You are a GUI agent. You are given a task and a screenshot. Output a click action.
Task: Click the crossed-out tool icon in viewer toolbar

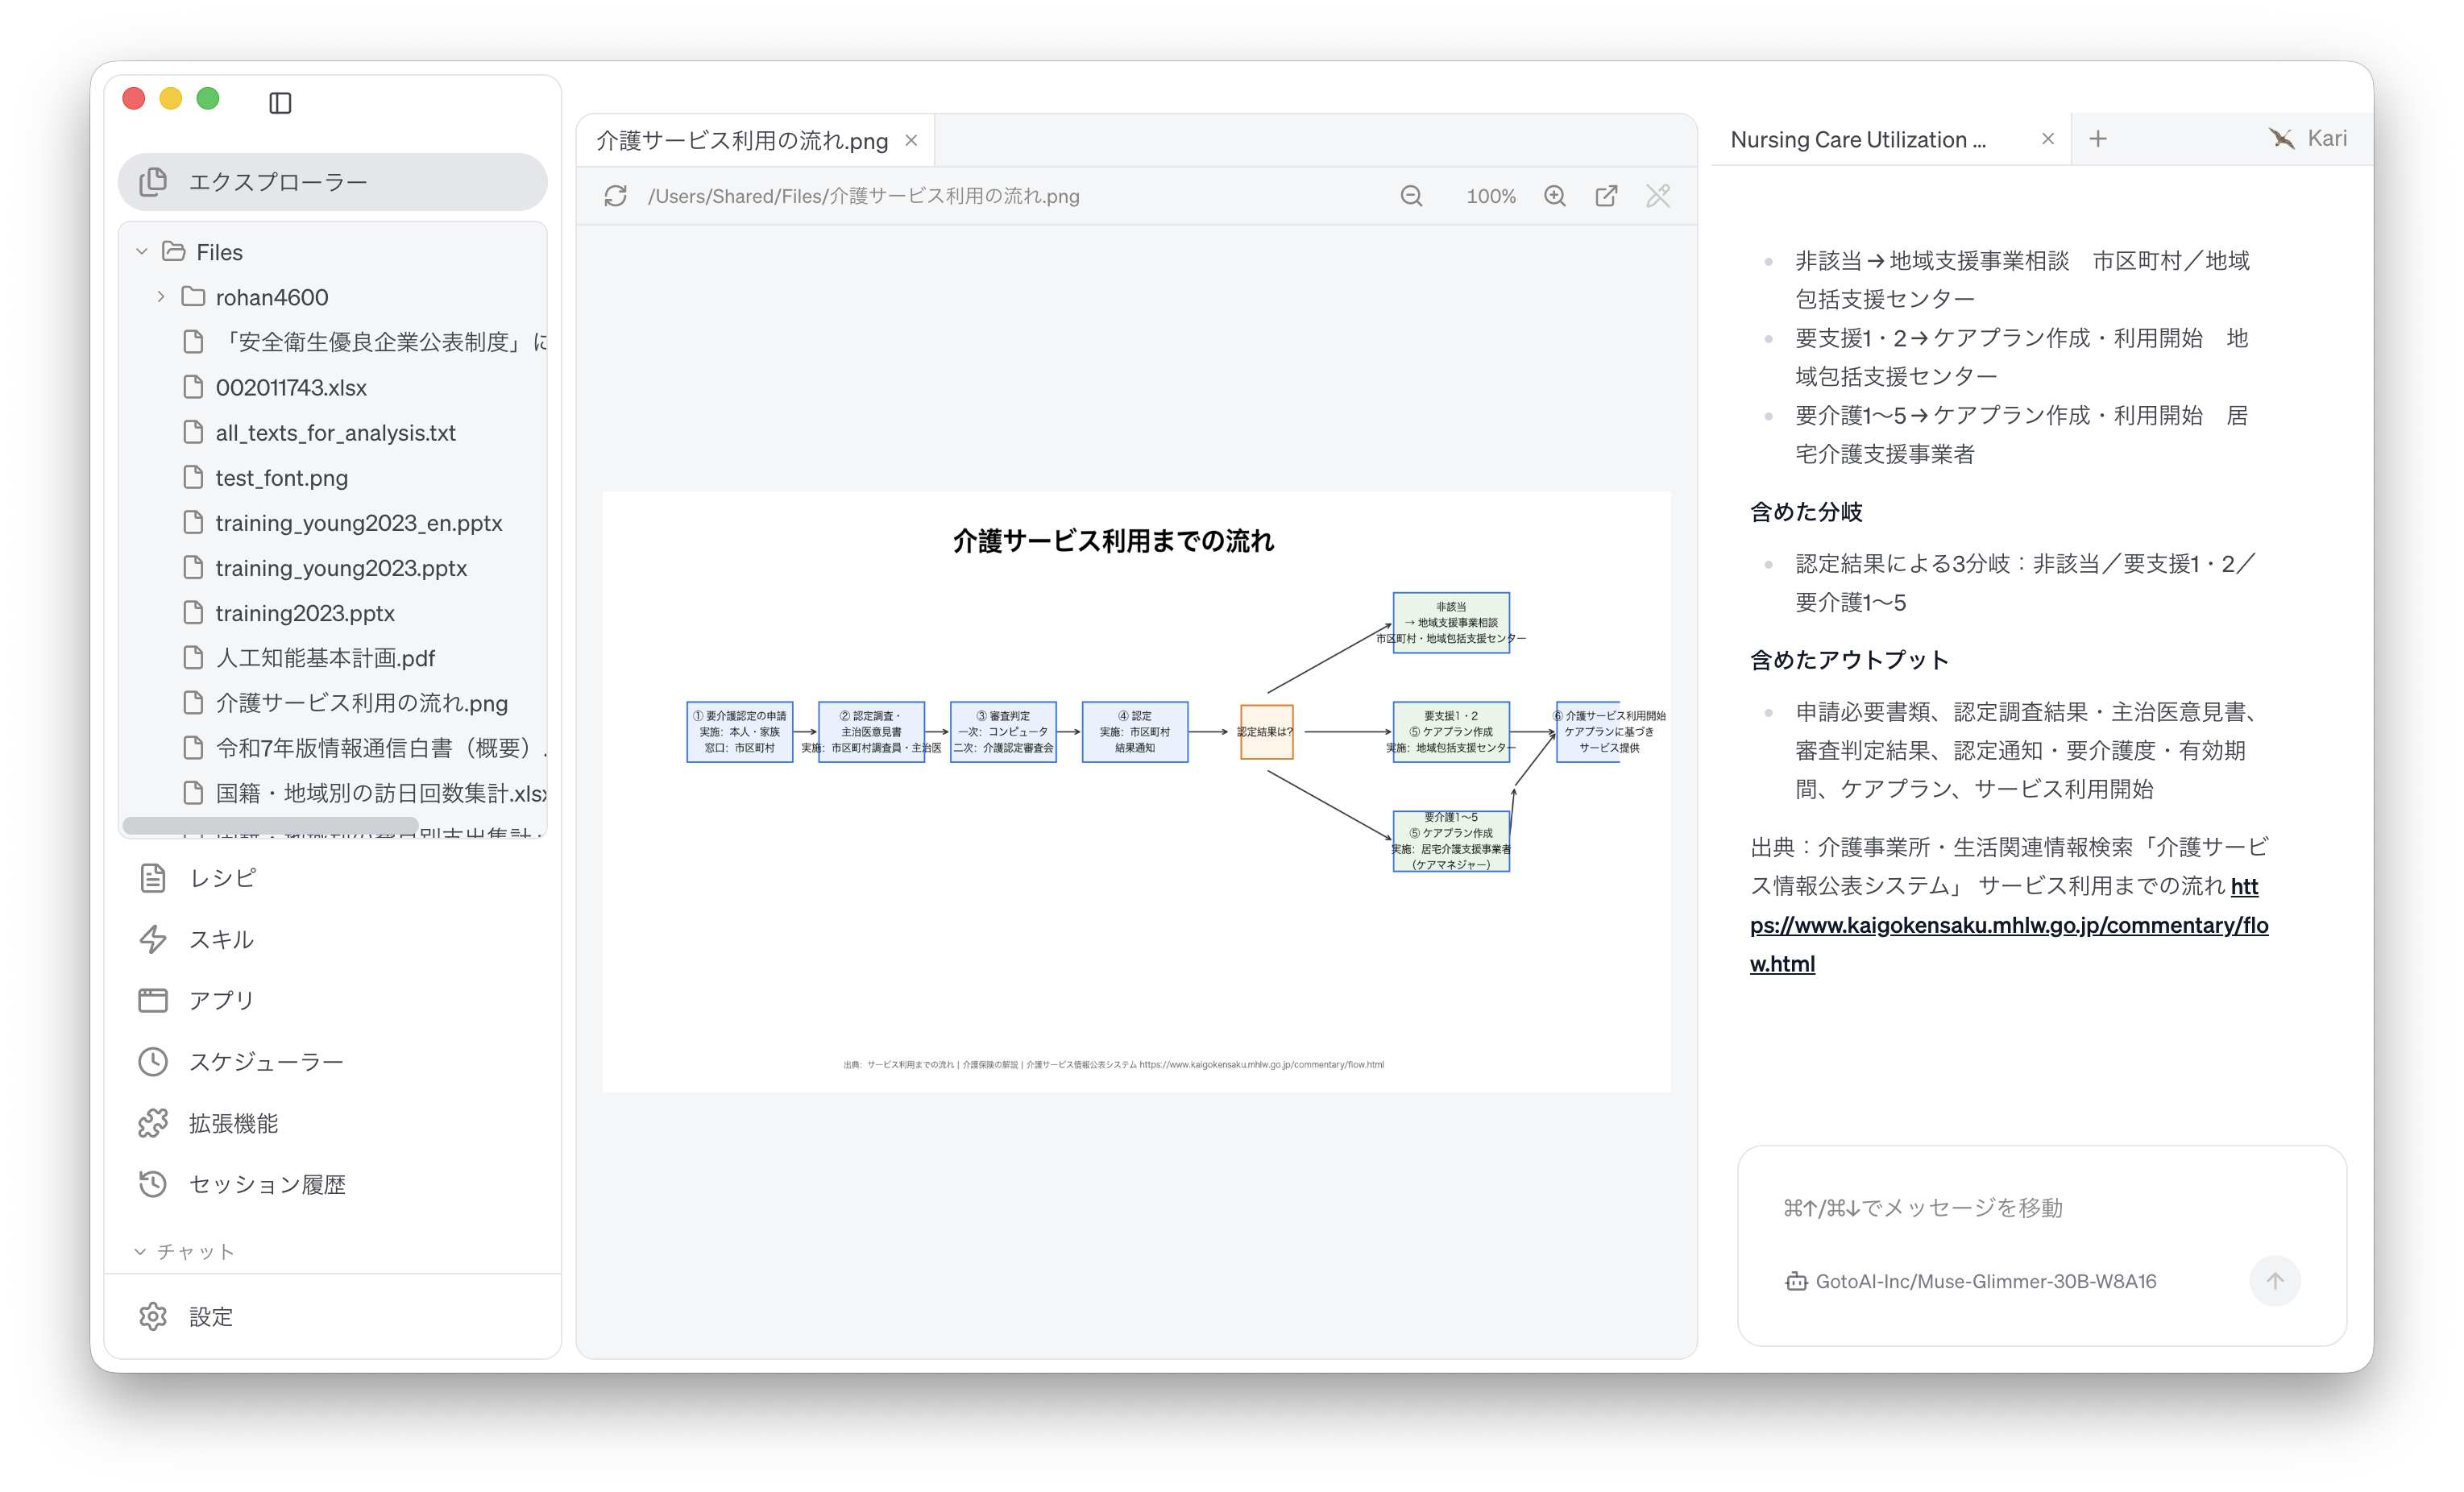point(1658,196)
